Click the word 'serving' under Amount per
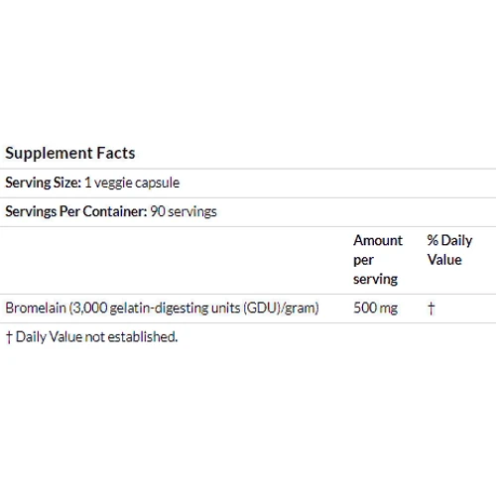This screenshot has width=496, height=496. (x=375, y=279)
